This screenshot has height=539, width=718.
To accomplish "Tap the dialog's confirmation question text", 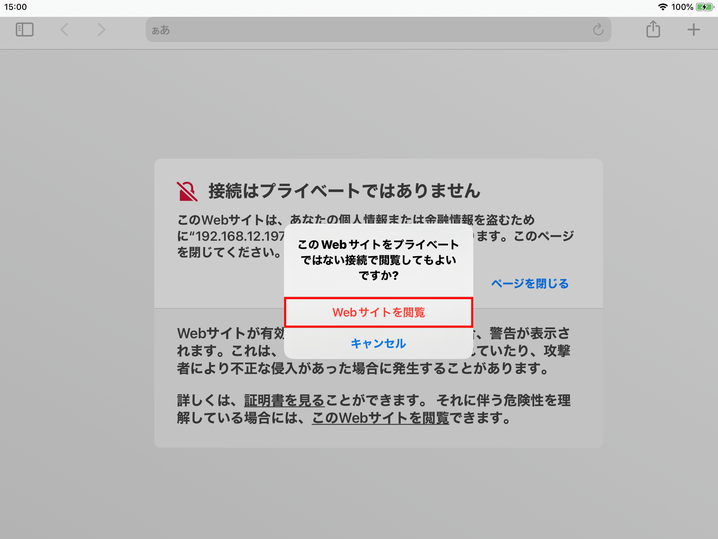I will click(x=379, y=260).
